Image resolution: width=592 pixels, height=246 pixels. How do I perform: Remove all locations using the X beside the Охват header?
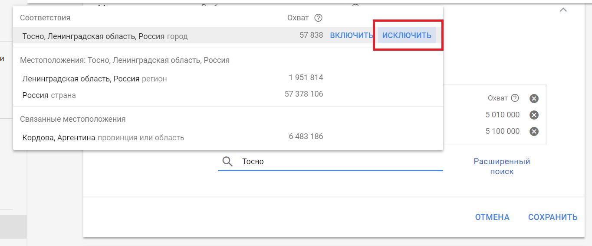click(x=534, y=98)
